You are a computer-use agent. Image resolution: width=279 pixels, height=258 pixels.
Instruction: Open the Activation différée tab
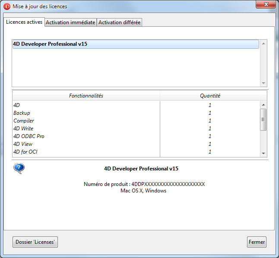(120, 22)
